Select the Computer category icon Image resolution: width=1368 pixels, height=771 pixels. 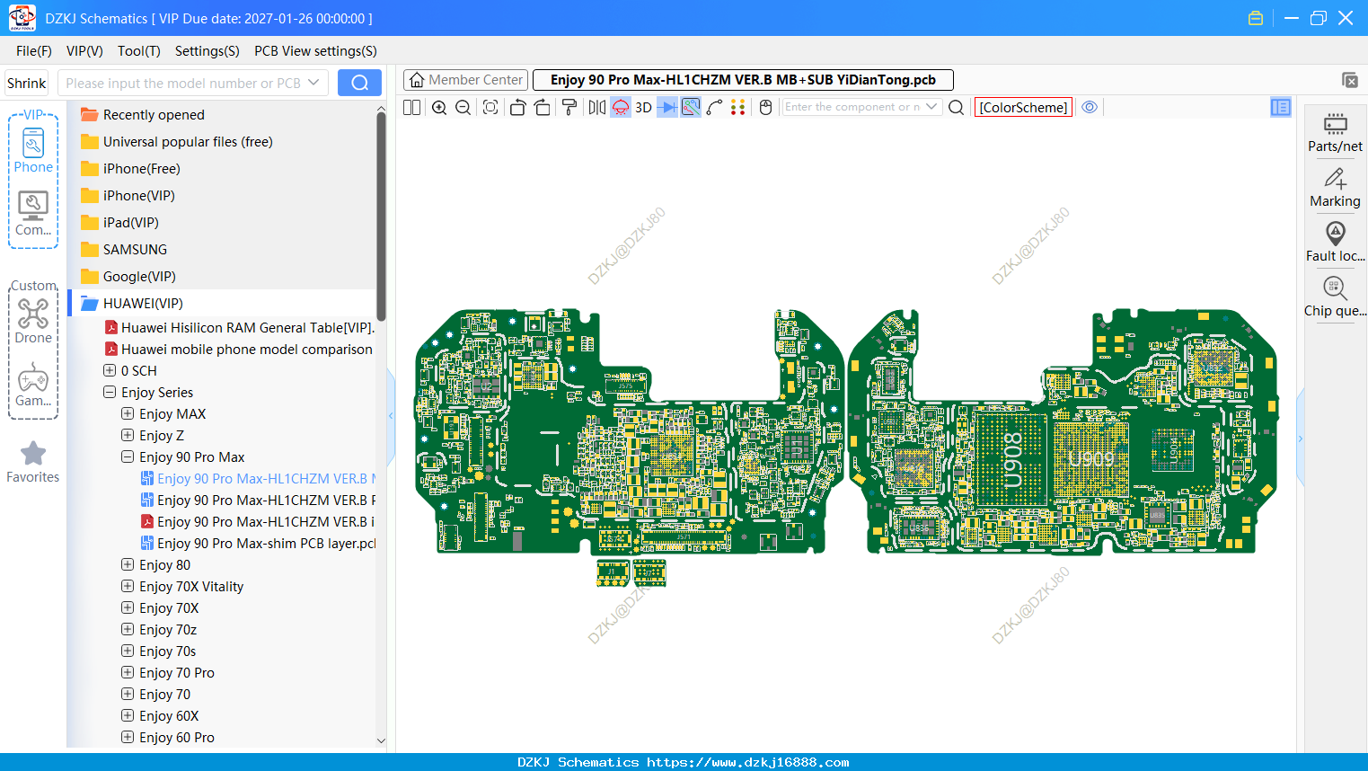[x=33, y=214]
